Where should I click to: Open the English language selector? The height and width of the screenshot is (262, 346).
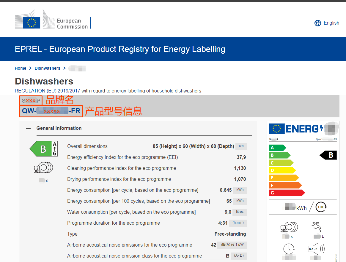(331, 23)
